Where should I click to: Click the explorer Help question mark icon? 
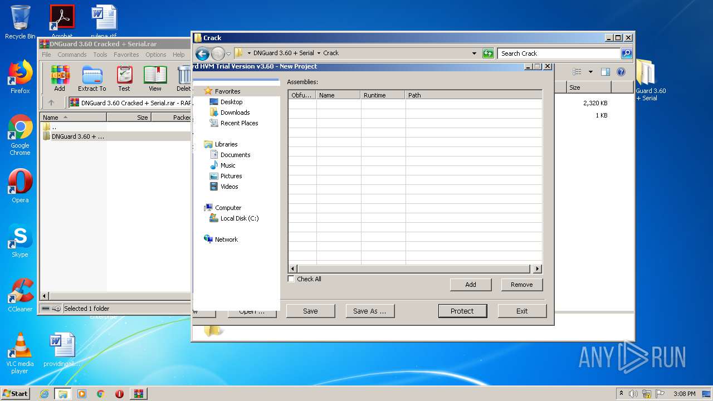tap(621, 72)
